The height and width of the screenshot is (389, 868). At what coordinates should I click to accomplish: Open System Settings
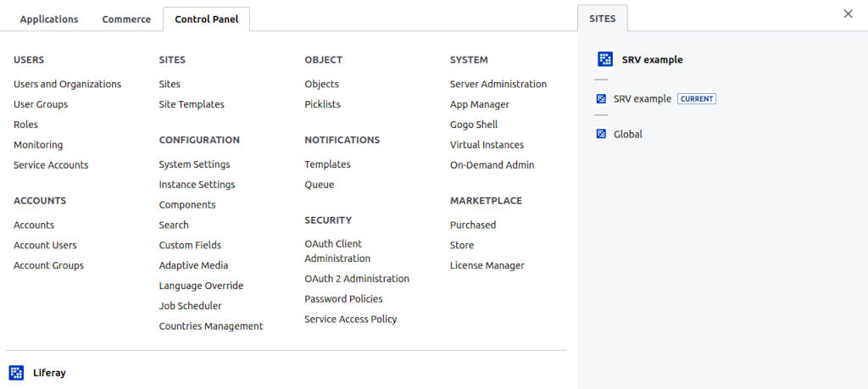point(194,164)
